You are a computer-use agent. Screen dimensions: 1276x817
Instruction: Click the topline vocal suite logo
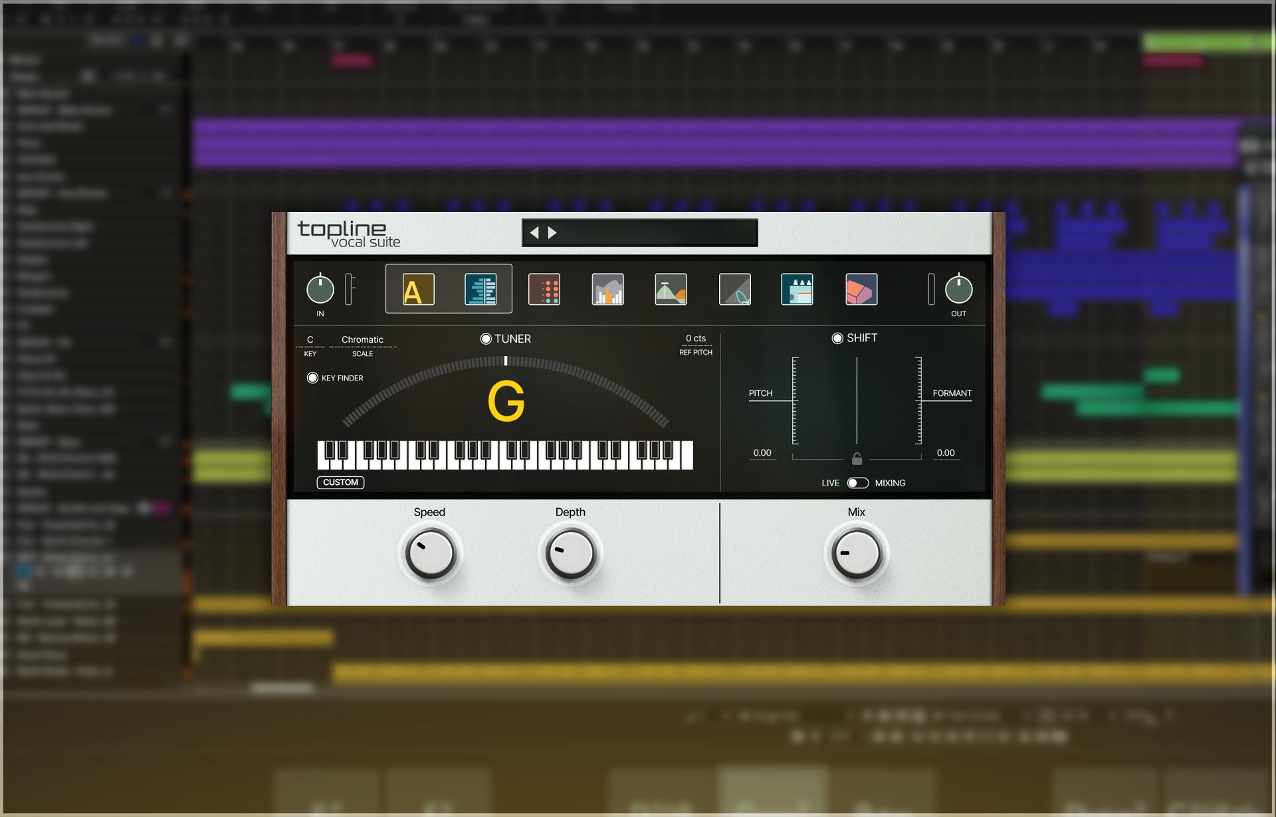pyautogui.click(x=349, y=234)
